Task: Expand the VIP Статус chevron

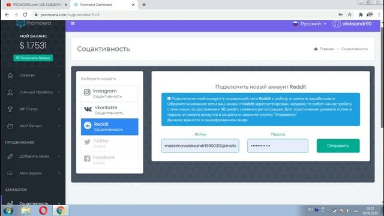Action: 59,109
